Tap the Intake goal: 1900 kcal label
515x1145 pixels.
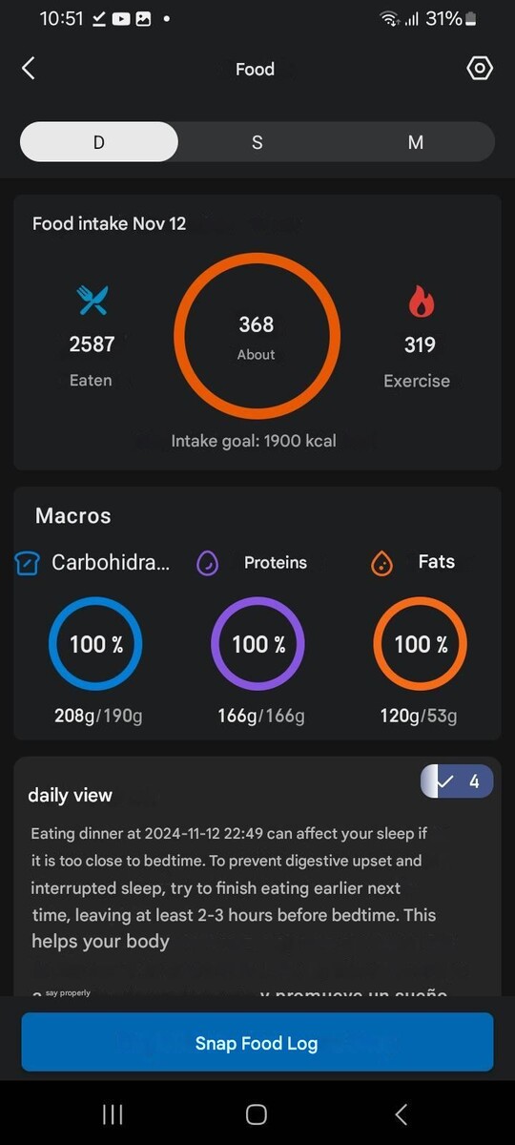[254, 441]
